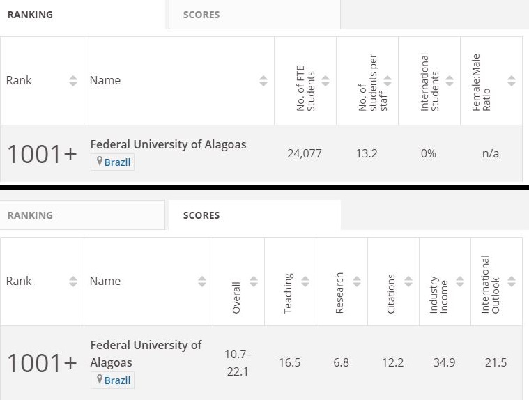Sort top table by Name arrows
529x400 pixels.
[263, 81]
